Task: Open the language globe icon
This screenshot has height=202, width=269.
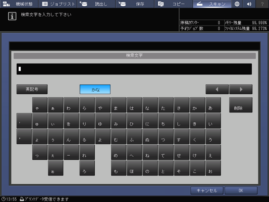Action: 237,4
